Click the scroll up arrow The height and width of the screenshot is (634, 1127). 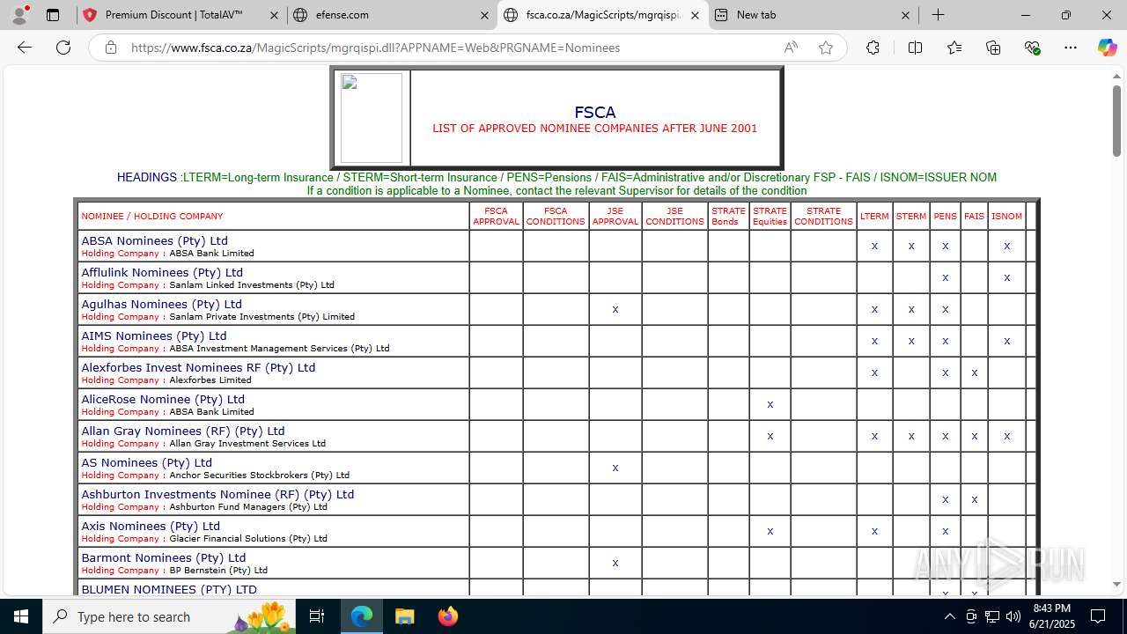point(1116,76)
